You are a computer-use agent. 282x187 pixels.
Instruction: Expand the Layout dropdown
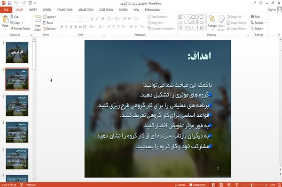tap(49, 17)
